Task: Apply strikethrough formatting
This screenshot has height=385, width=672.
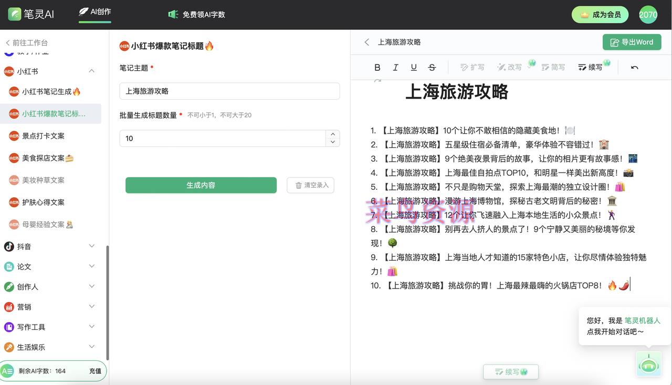Action: [432, 67]
